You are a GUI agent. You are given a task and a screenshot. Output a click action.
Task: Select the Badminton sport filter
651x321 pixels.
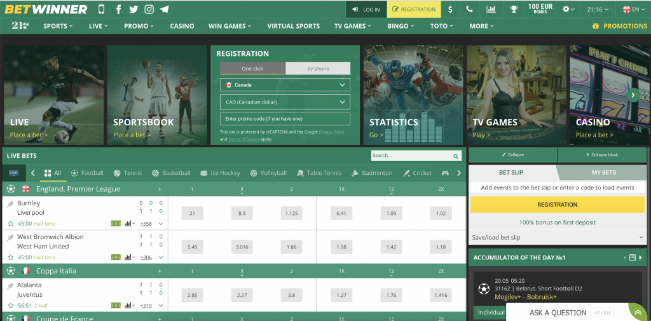[x=372, y=173]
